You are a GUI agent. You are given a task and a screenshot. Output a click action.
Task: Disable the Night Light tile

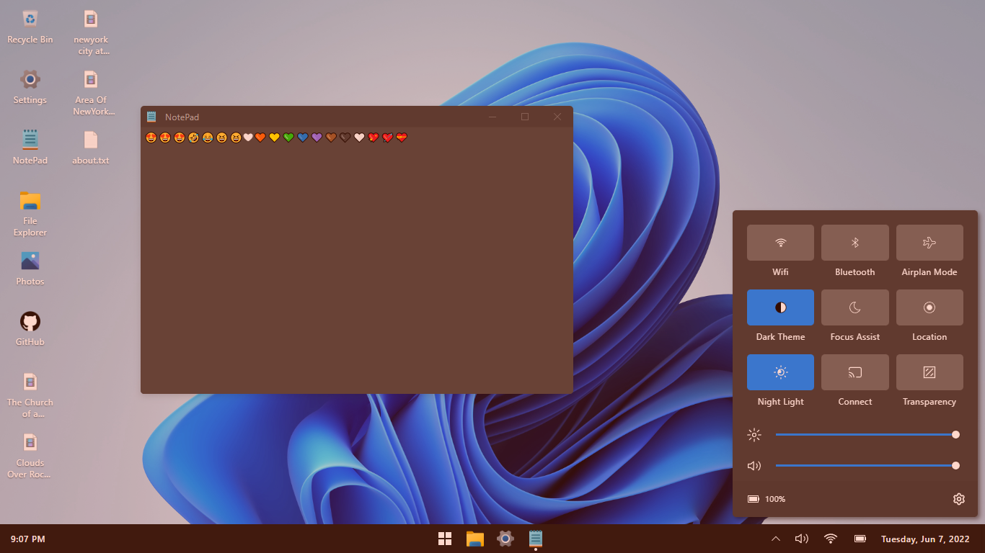(780, 372)
